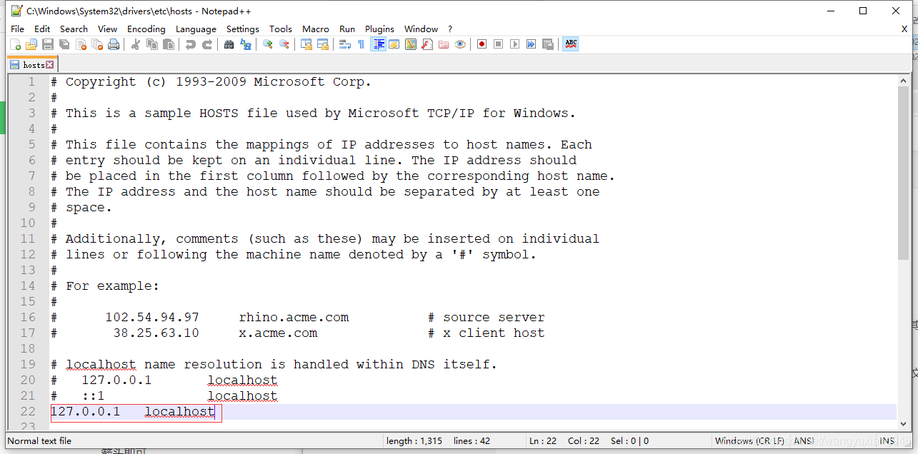Open the Tools menu
This screenshot has width=918, height=454.
[281, 29]
